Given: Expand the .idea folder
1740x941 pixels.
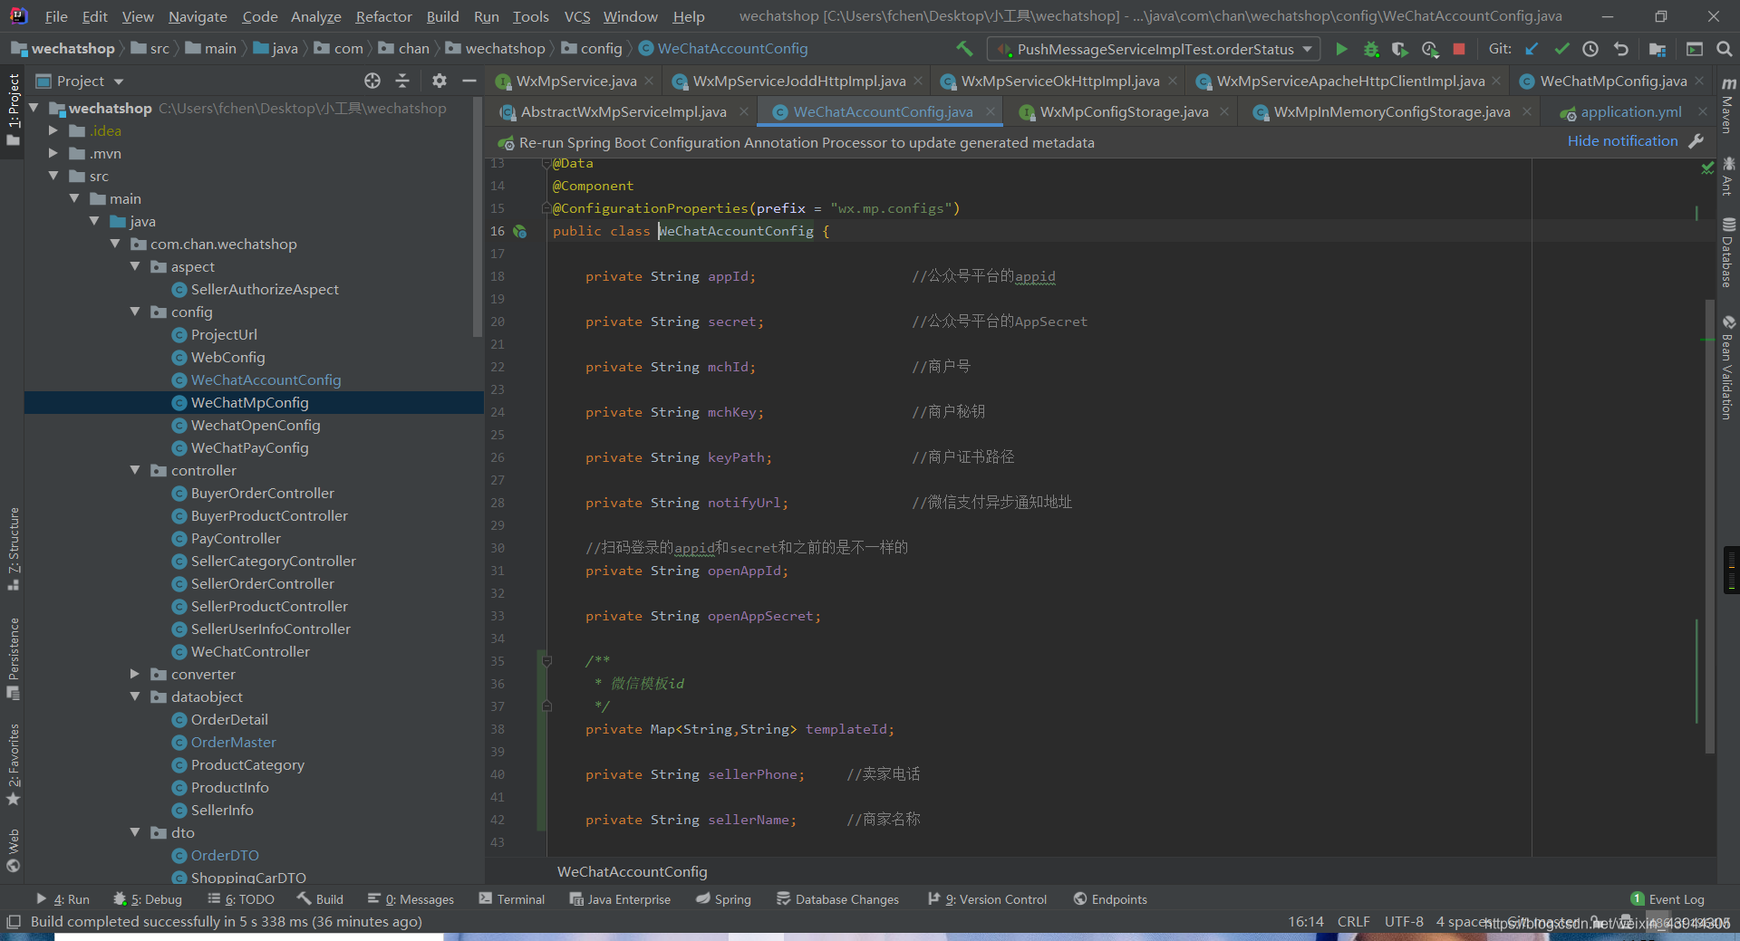Looking at the screenshot, I should click(x=53, y=130).
